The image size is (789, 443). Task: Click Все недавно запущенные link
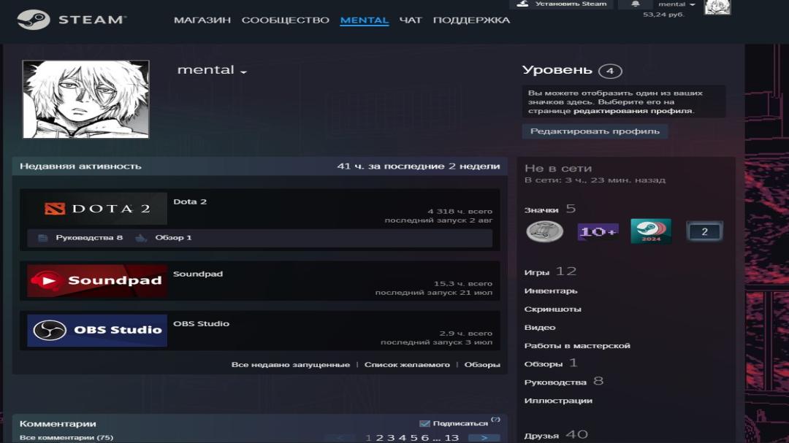point(290,365)
